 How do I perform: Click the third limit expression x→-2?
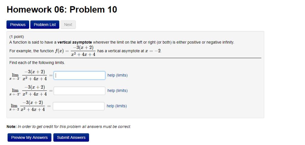(27, 106)
